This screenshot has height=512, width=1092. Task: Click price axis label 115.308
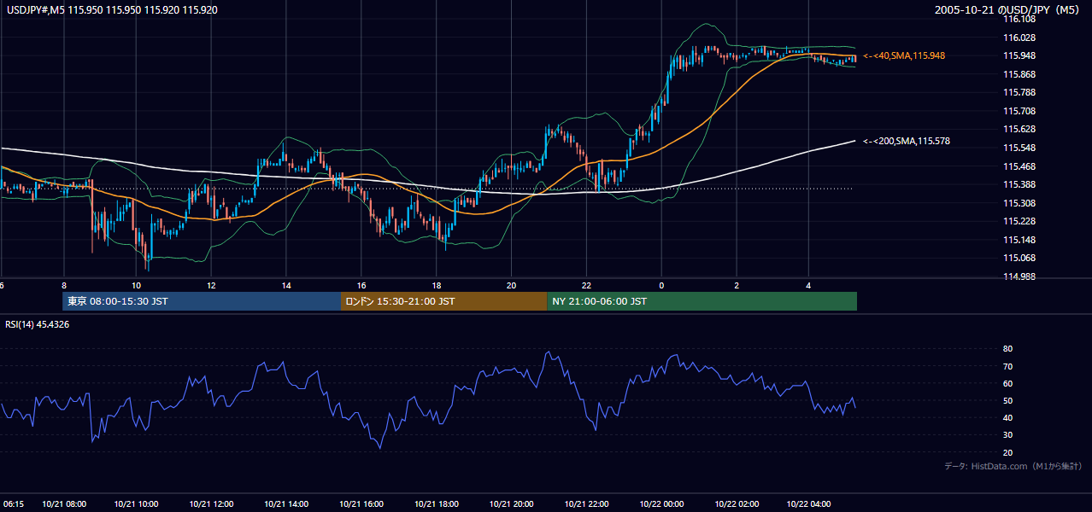pos(1019,203)
